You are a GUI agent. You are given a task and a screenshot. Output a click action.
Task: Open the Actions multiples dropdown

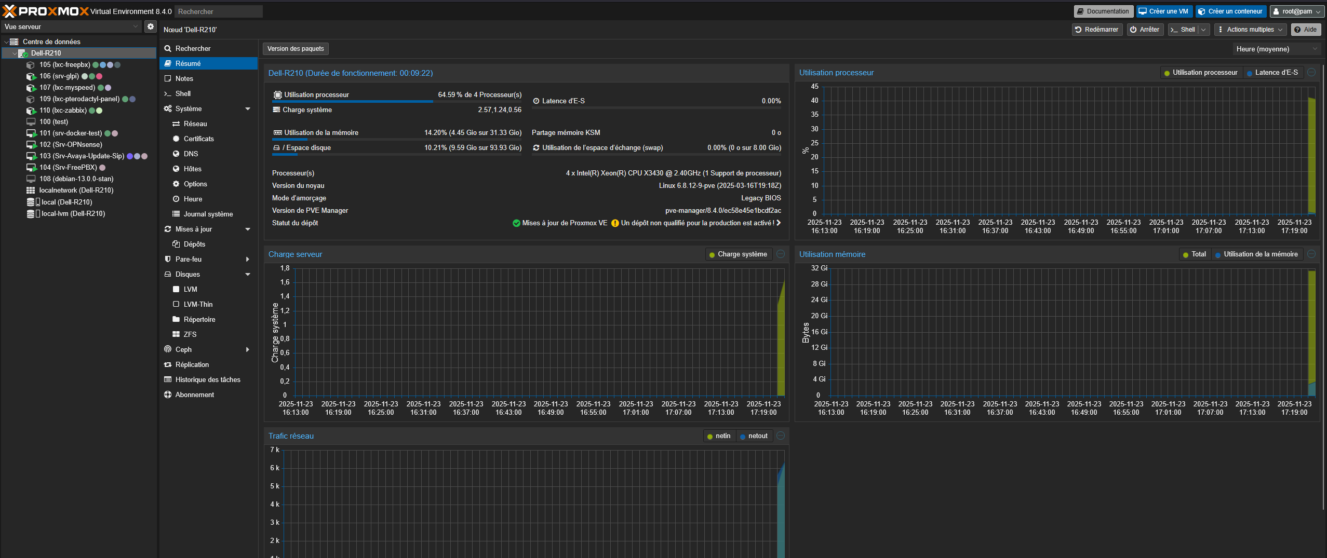(x=1250, y=30)
